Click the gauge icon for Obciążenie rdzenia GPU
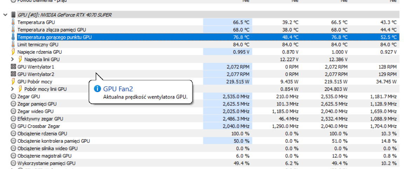 coord(13,133)
